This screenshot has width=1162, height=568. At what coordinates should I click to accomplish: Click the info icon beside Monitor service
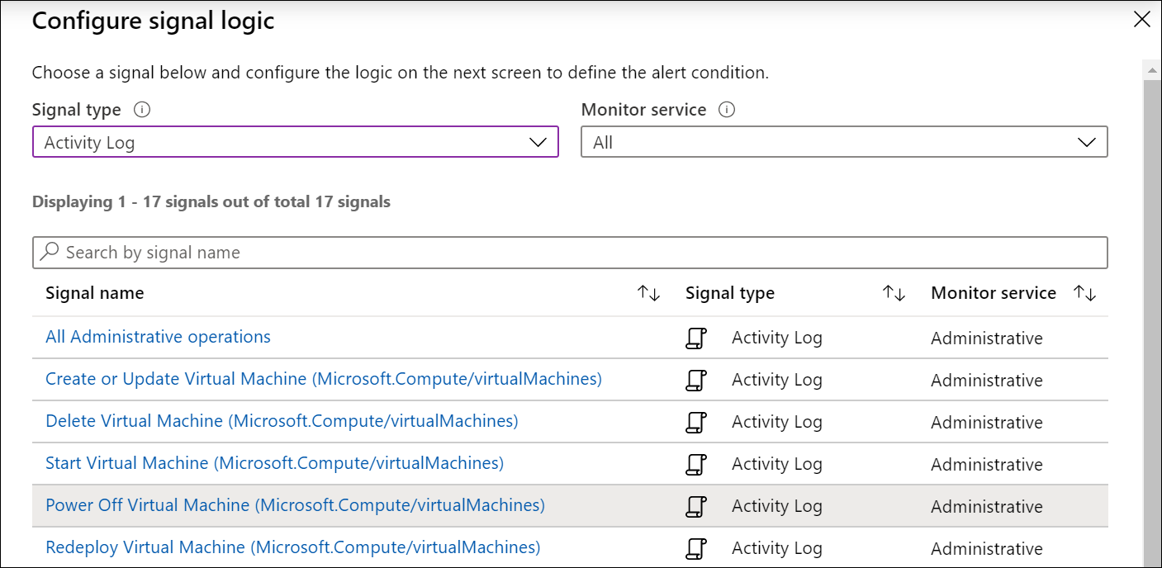pyautogui.click(x=727, y=110)
